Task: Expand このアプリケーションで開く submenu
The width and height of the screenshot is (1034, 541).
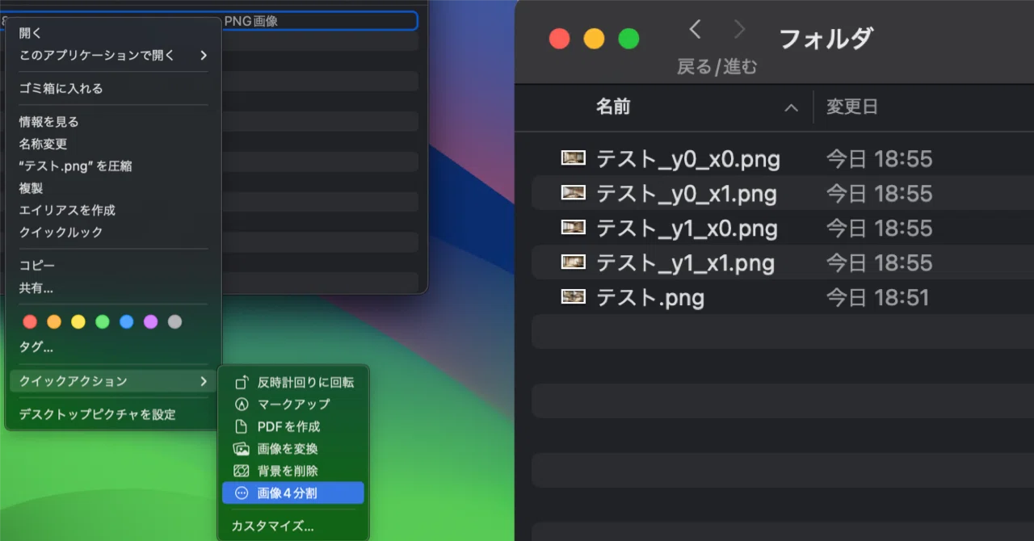Action: 113,55
